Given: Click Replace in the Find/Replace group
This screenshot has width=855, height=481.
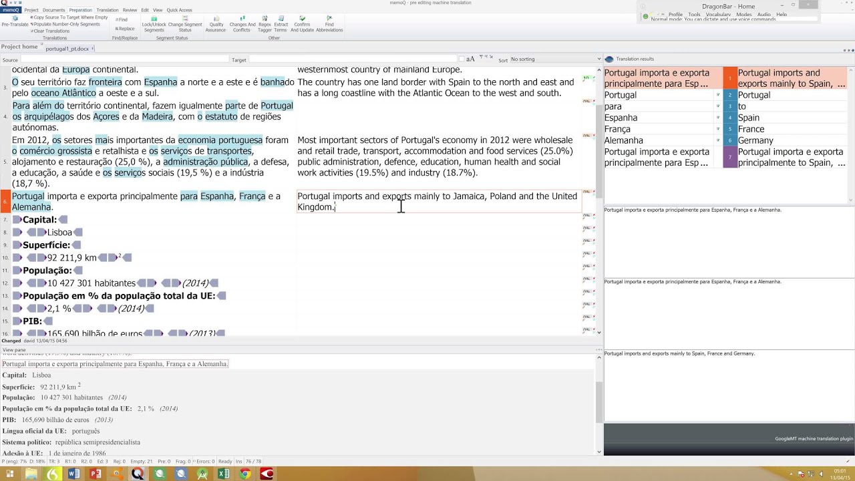Looking at the screenshot, I should click(124, 29).
